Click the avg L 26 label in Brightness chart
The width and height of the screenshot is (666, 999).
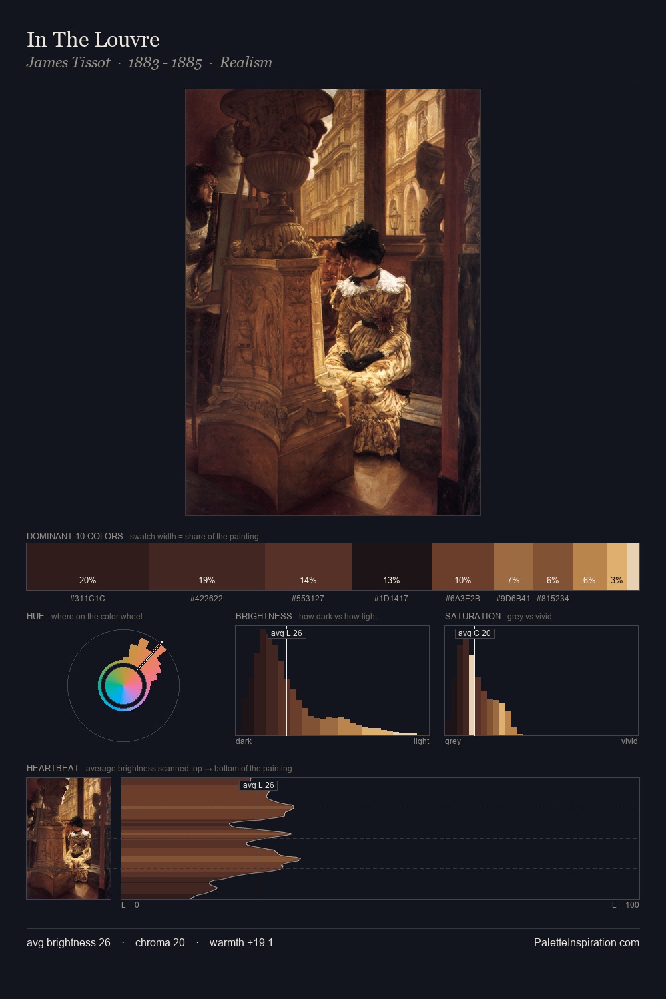point(286,633)
